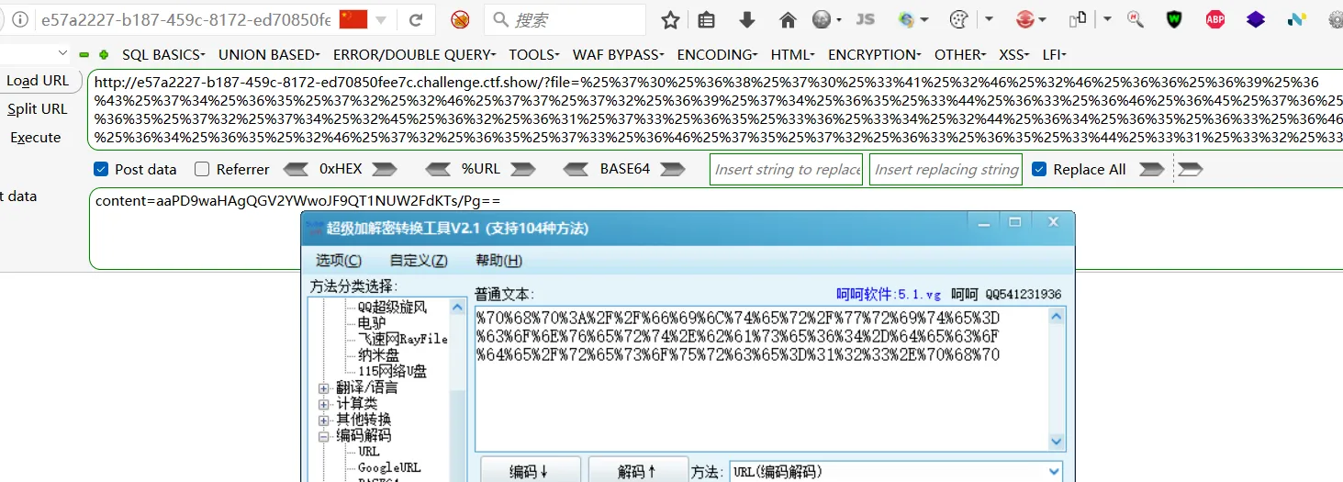Click the left arrow next to 0xHEX

(x=296, y=169)
